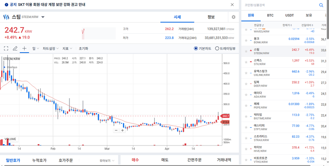Expand the Overlays arrow on chart
This screenshot has width=329, height=166.
tap(5, 67)
